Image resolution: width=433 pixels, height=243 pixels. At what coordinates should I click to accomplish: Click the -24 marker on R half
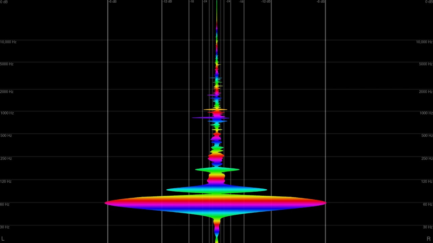tap(228, 2)
